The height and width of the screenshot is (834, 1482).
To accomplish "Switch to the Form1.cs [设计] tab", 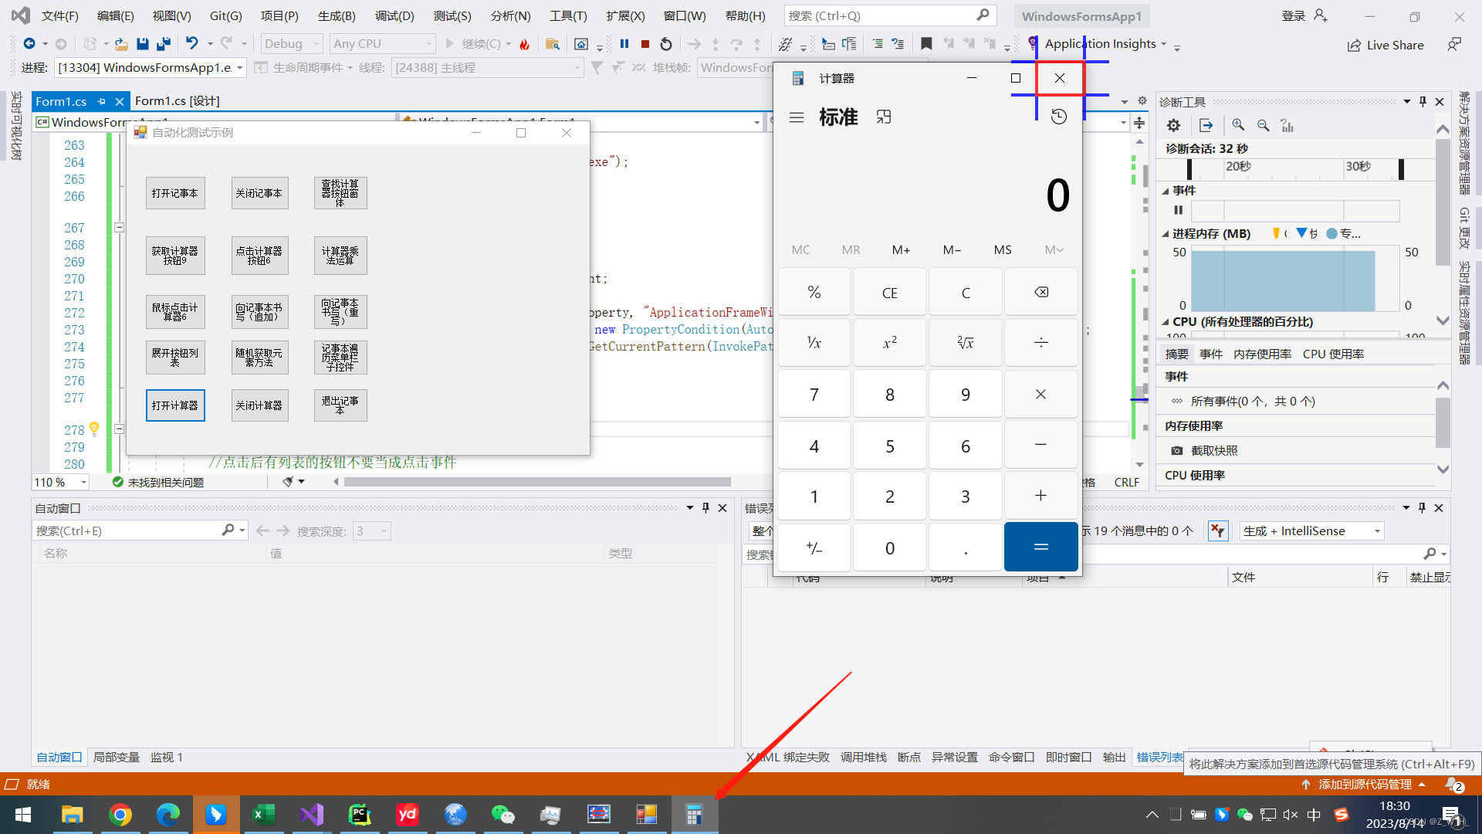I will click(177, 101).
